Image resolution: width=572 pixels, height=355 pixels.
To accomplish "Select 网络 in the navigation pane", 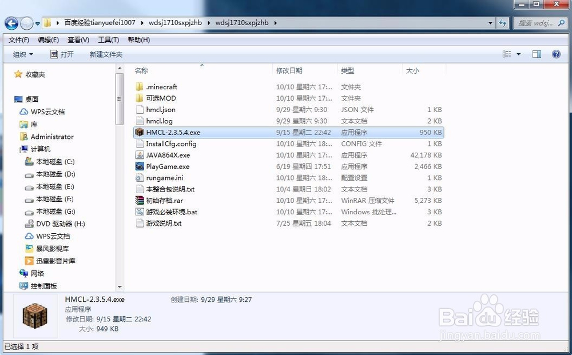I will coord(37,273).
